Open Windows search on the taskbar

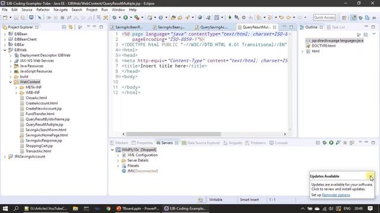pyautogui.click(x=16, y=208)
